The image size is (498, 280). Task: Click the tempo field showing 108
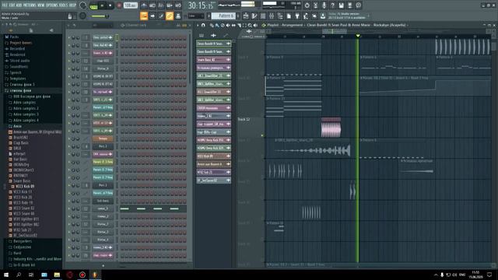click(x=130, y=5)
